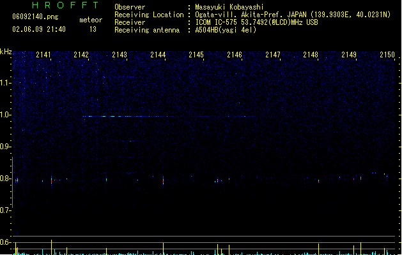Click the 2150 time marker
Viewport: 402px width, 255px height.
(387, 55)
